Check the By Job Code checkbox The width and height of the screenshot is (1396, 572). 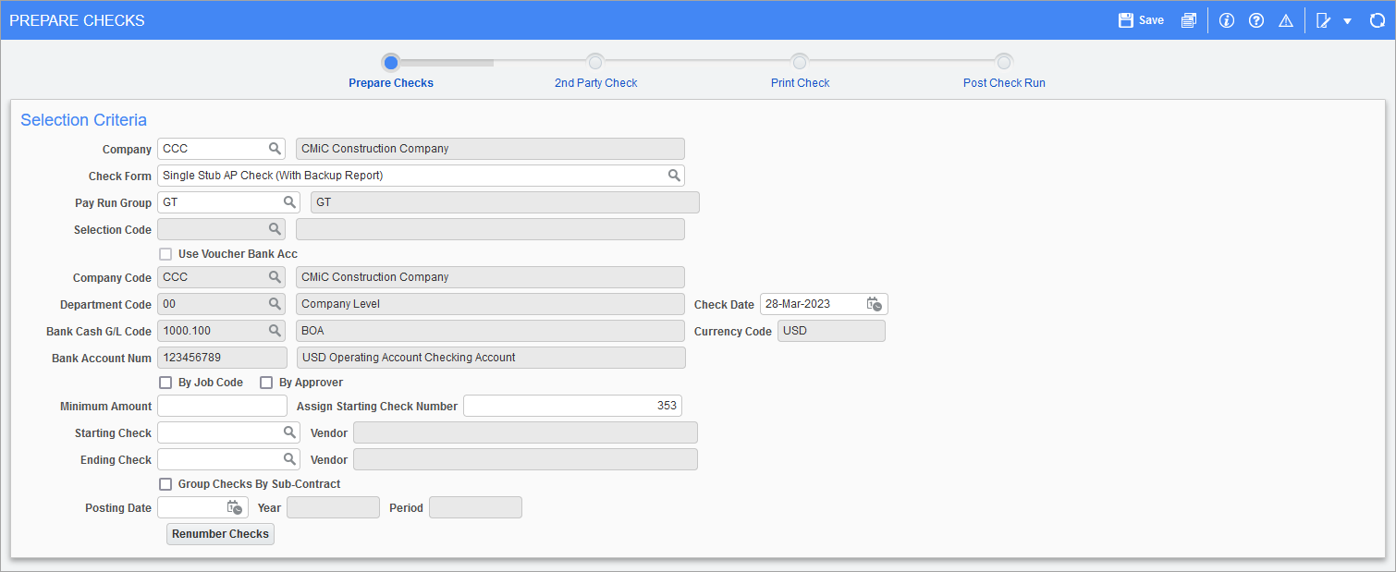click(x=165, y=382)
